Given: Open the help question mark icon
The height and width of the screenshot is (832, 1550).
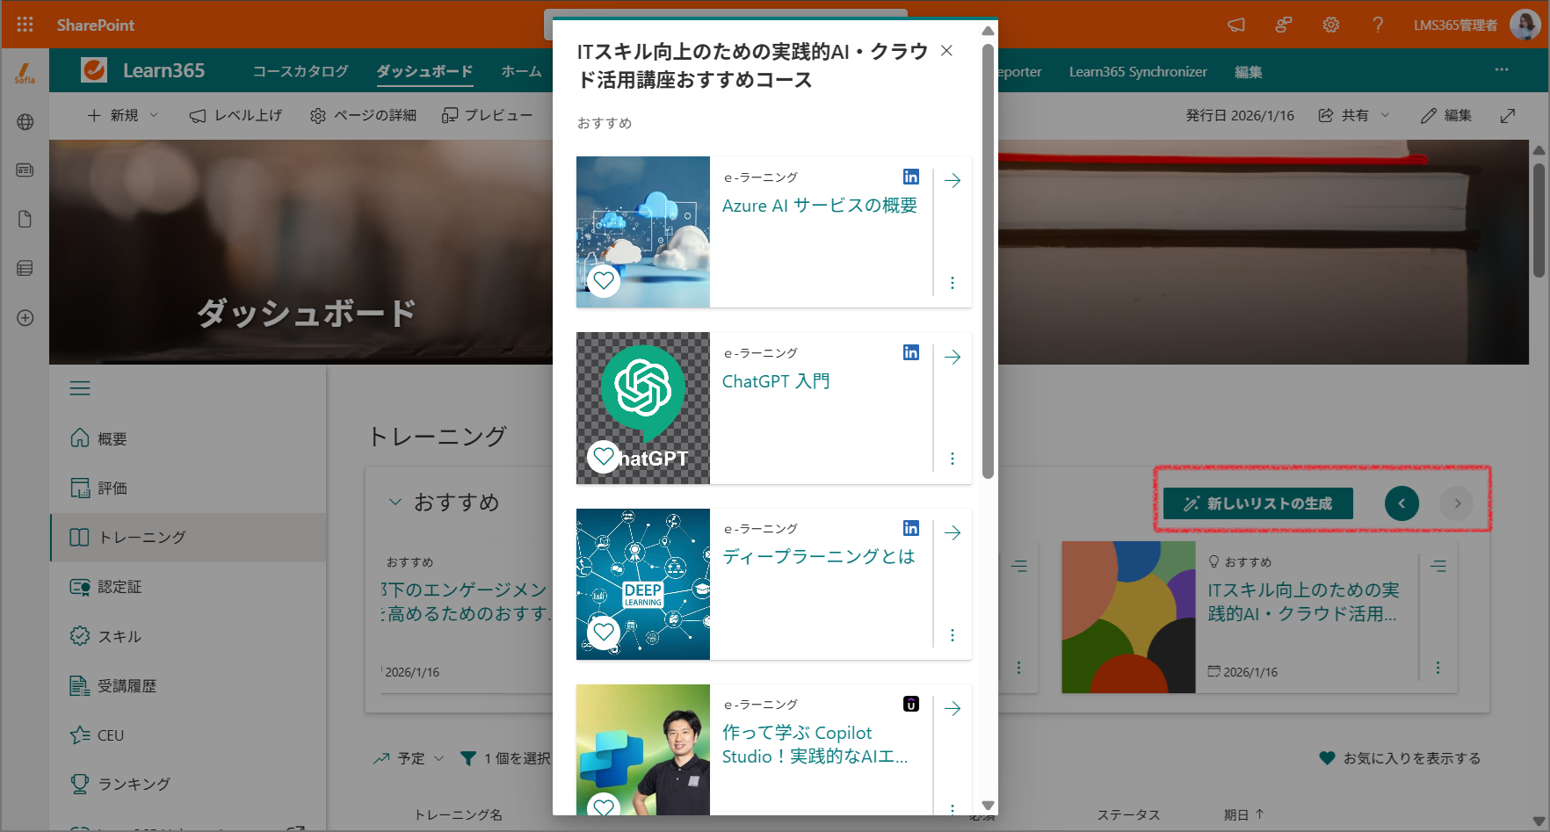Looking at the screenshot, I should point(1378,25).
